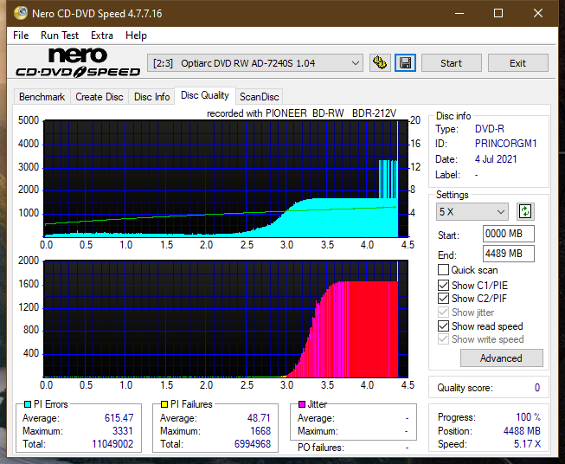565x464 pixels.
Task: Switch to the Benchmark tab
Action: [42, 97]
